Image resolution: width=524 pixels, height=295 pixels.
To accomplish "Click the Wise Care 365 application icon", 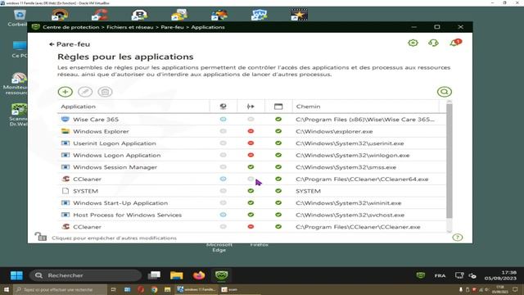I will (x=65, y=119).
